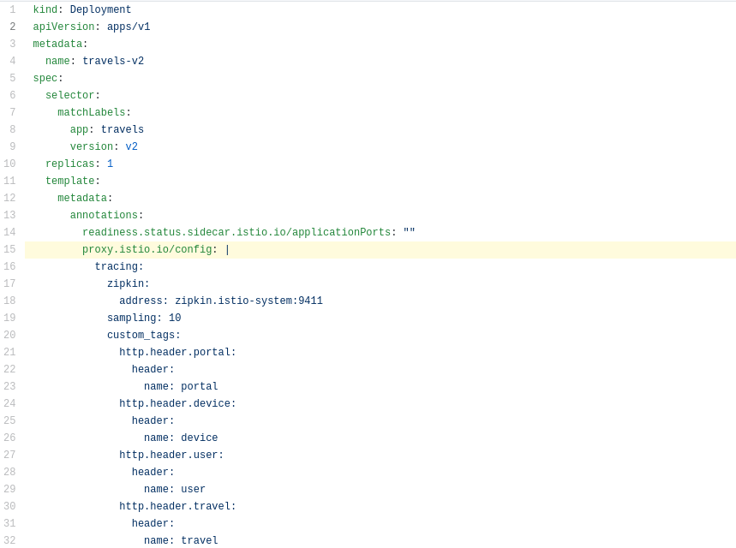Click line number 1 next to kind
This screenshot has height=548, width=736.
(x=12, y=9)
